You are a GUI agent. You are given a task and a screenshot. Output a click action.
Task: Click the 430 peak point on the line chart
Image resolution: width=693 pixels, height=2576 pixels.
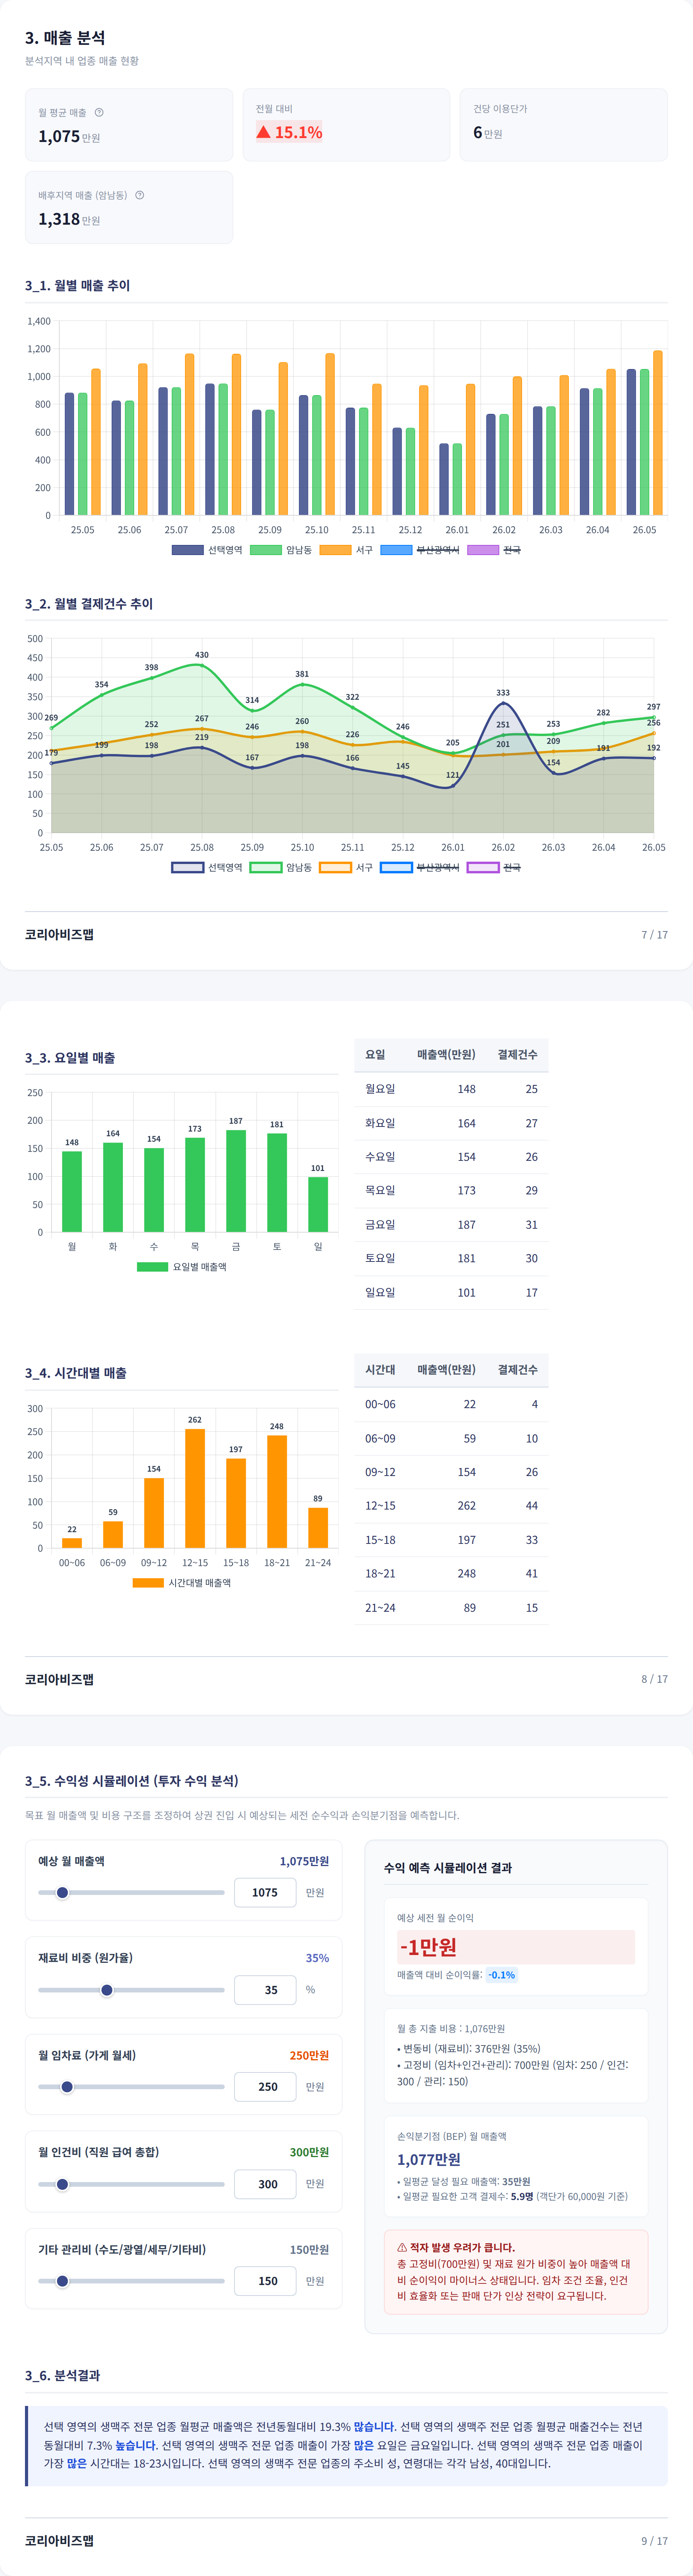point(202,665)
